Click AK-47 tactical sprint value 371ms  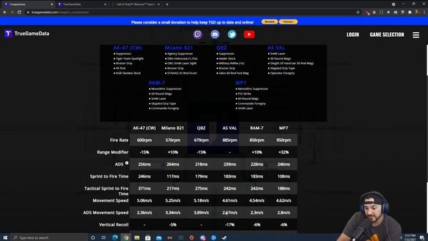pyautogui.click(x=144, y=189)
